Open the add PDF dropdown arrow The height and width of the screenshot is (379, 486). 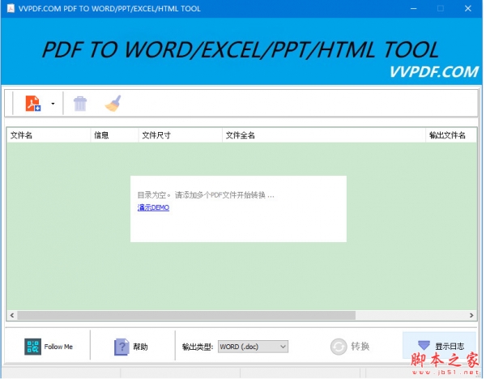point(53,104)
